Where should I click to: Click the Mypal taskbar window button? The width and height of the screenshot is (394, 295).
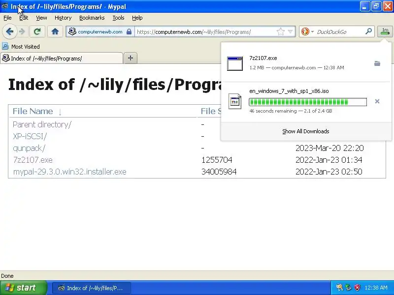click(92, 288)
